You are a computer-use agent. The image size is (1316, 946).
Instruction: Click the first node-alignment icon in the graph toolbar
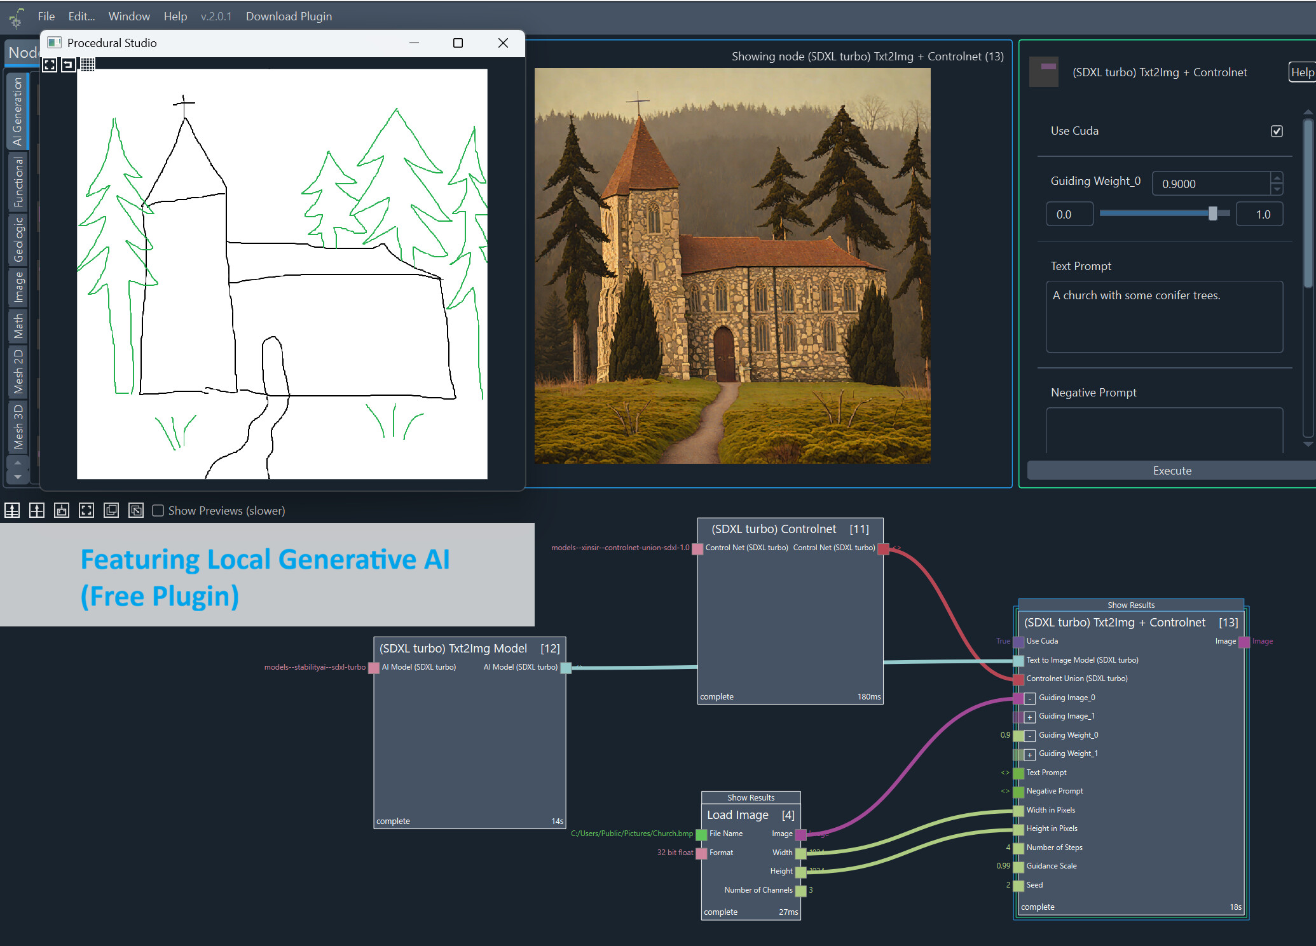tap(12, 510)
